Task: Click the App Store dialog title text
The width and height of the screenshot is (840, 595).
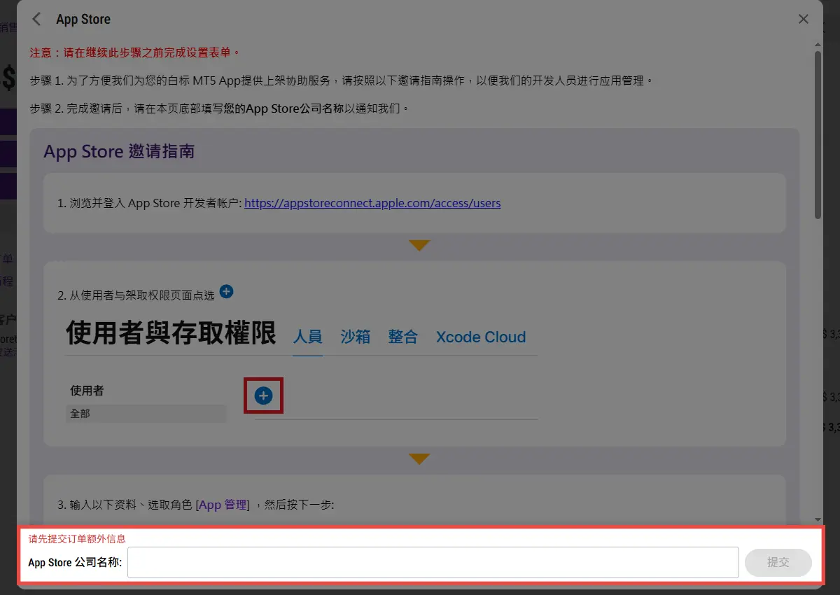Action: [x=83, y=19]
